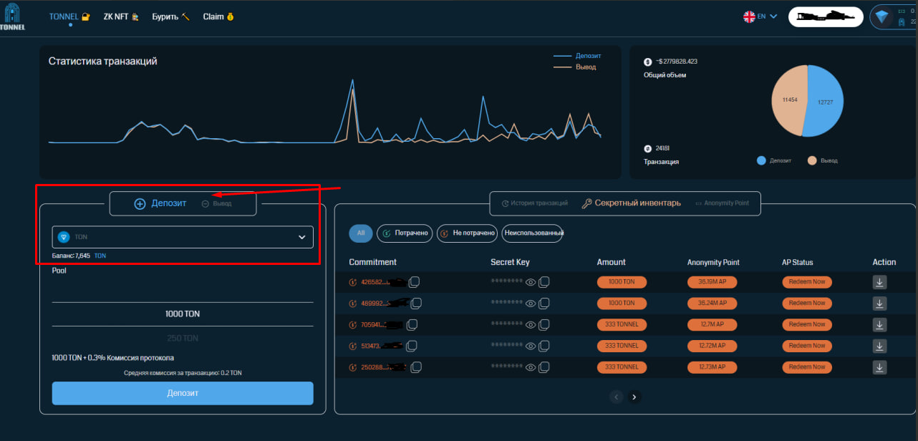Copy secret key of commitment 513473 row
This screenshot has height=441, width=918.
(x=544, y=346)
